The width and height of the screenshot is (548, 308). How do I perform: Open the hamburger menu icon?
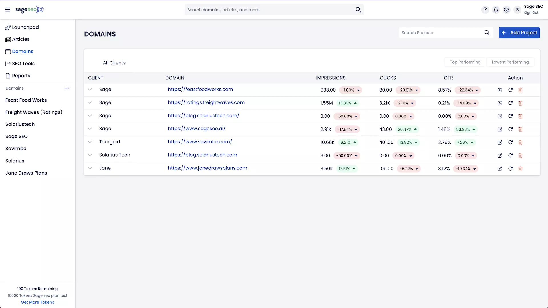pos(8,10)
